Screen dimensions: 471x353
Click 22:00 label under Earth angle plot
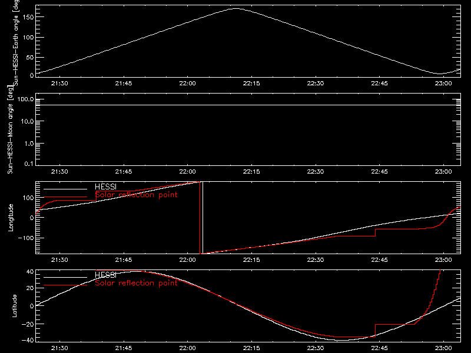point(187,84)
